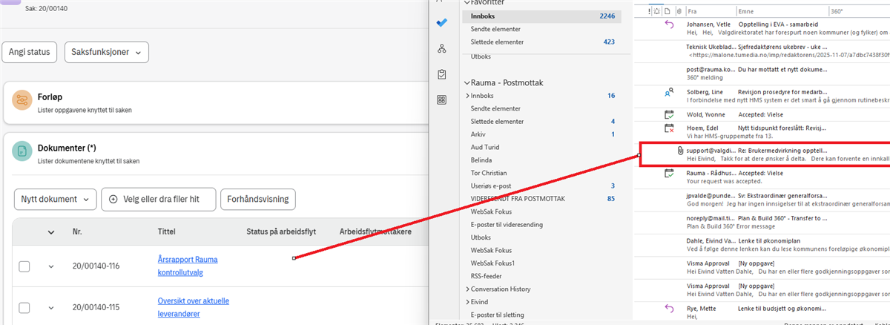Open the clipboard tasks icon in Outlook sidebar

coord(442,74)
